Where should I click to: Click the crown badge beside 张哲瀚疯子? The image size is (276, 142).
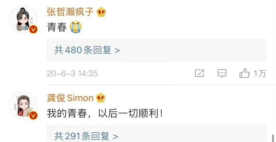coord(102,12)
